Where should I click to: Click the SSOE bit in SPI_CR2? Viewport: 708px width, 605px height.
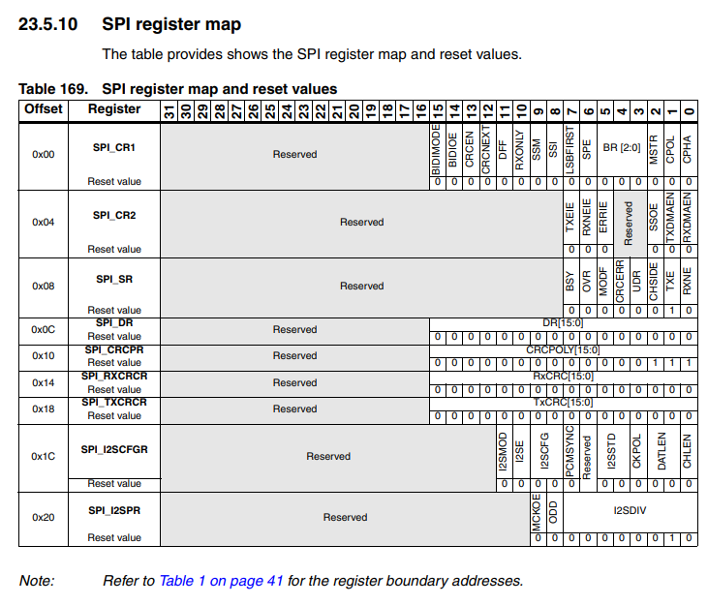click(x=654, y=217)
